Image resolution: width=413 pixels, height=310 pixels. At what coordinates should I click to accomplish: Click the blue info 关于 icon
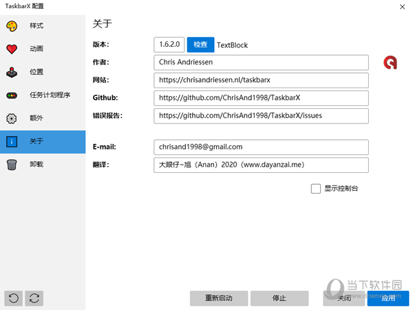click(x=12, y=141)
